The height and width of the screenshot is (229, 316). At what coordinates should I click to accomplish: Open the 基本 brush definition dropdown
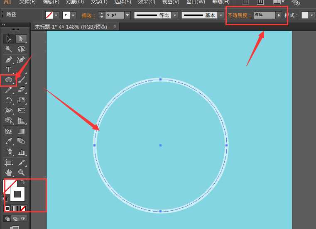(221, 15)
